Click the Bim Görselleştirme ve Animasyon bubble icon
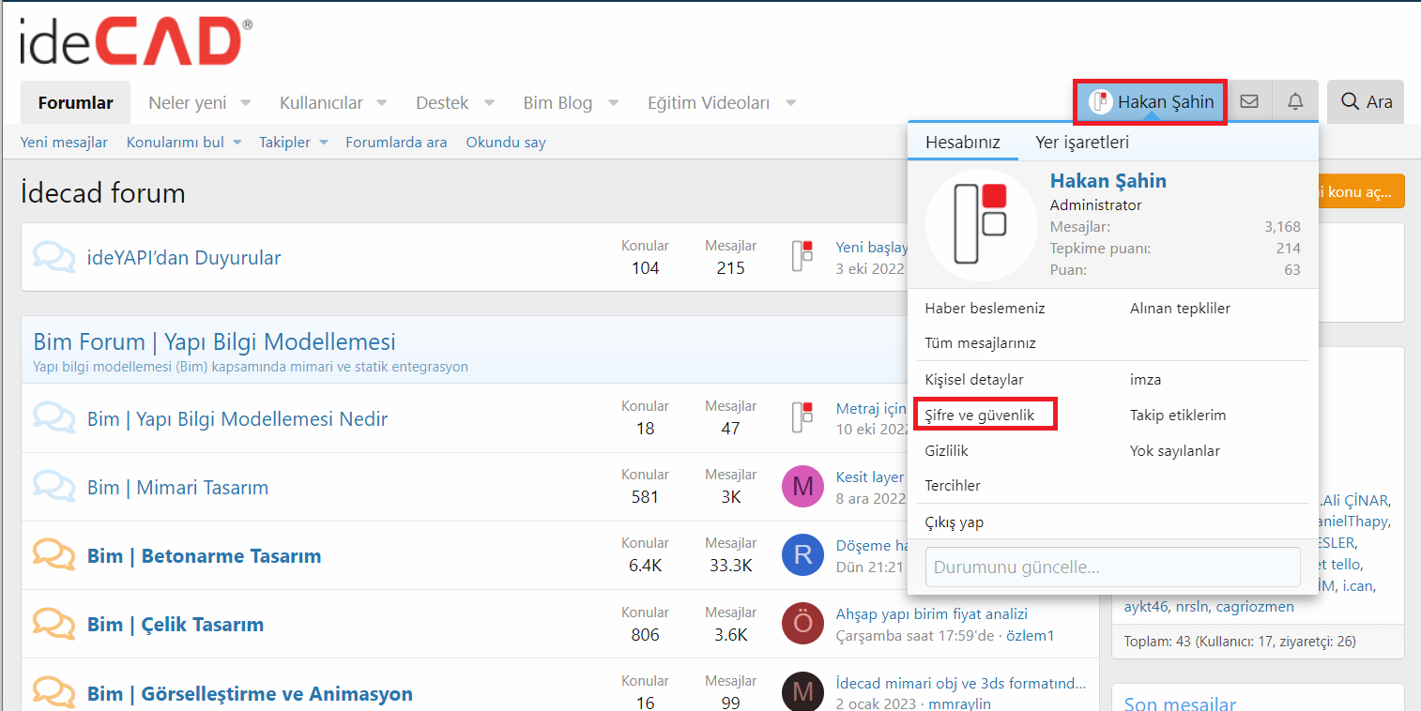The height and width of the screenshot is (711, 1421). pos(53,693)
